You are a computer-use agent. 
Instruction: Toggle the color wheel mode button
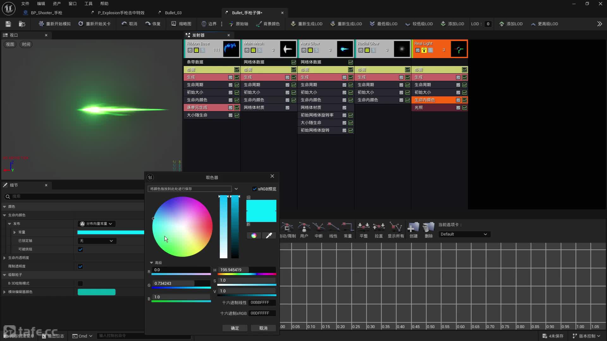254,236
